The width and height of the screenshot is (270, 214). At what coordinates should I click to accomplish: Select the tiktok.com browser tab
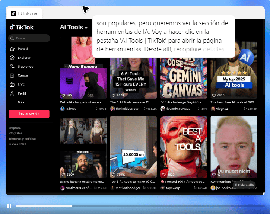pos(25,13)
